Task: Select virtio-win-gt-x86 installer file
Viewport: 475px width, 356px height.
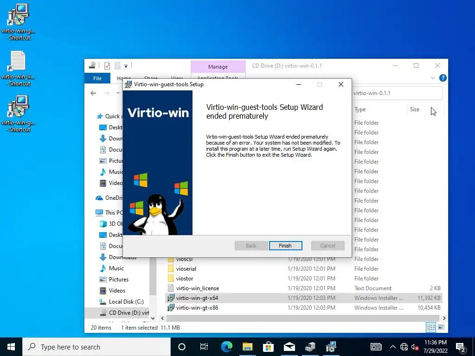Action: [x=304, y=308]
